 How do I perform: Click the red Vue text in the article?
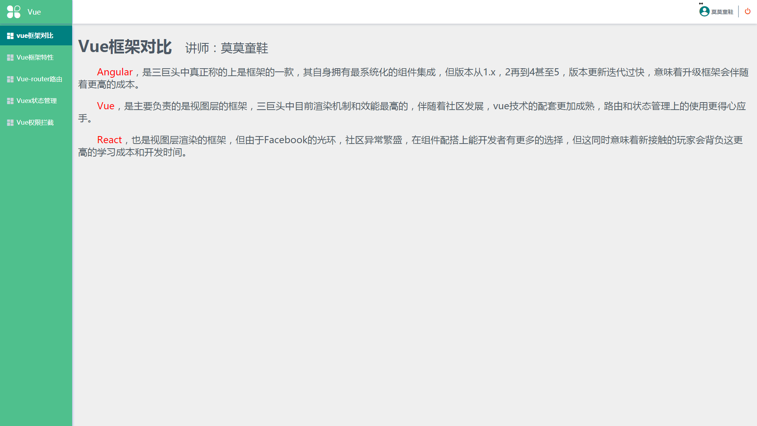click(106, 106)
